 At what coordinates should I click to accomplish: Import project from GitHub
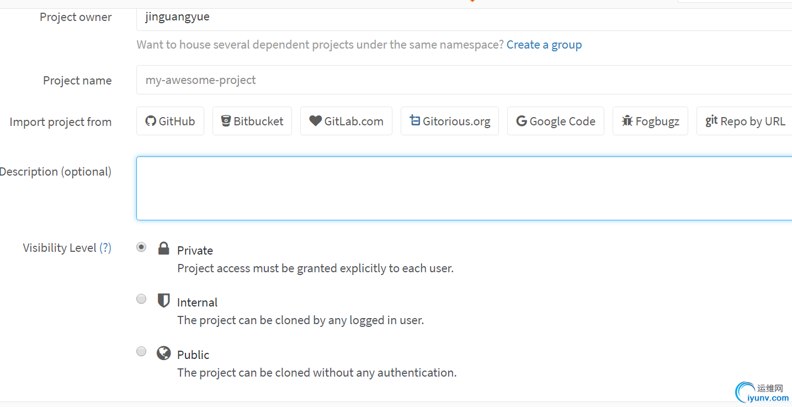click(x=170, y=121)
